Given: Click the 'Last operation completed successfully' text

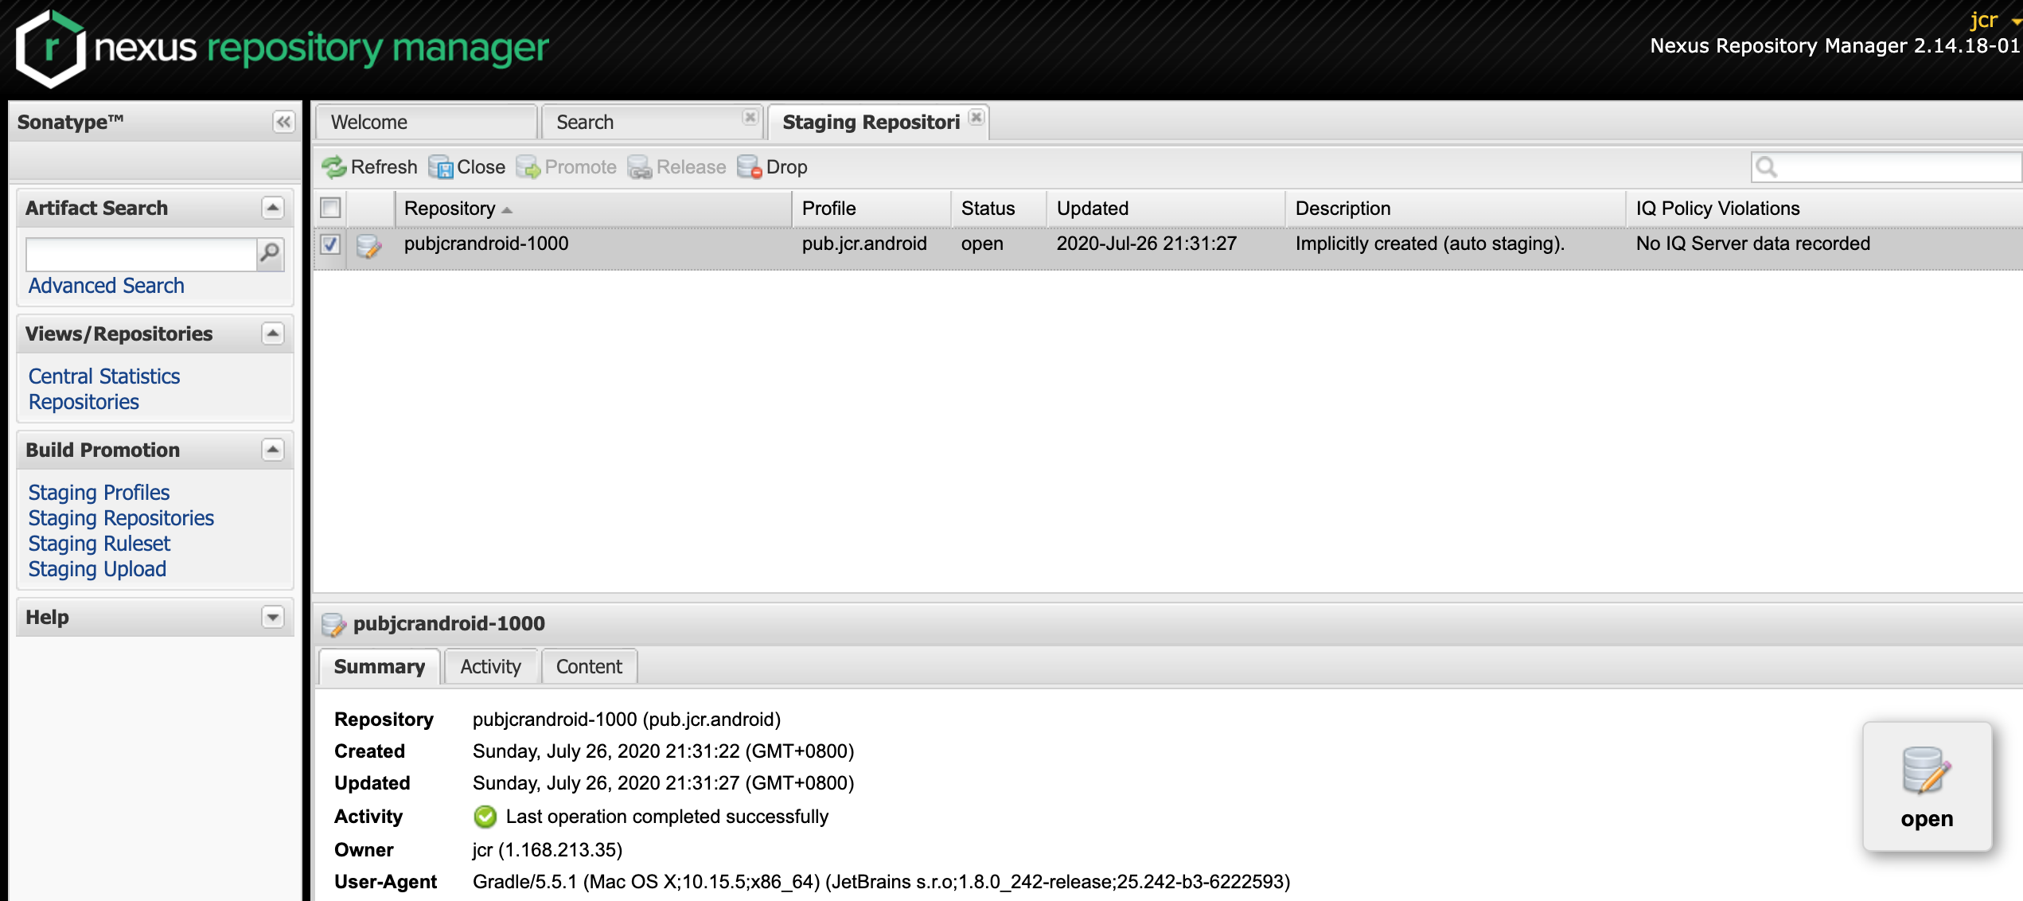Looking at the screenshot, I should [x=667, y=817].
